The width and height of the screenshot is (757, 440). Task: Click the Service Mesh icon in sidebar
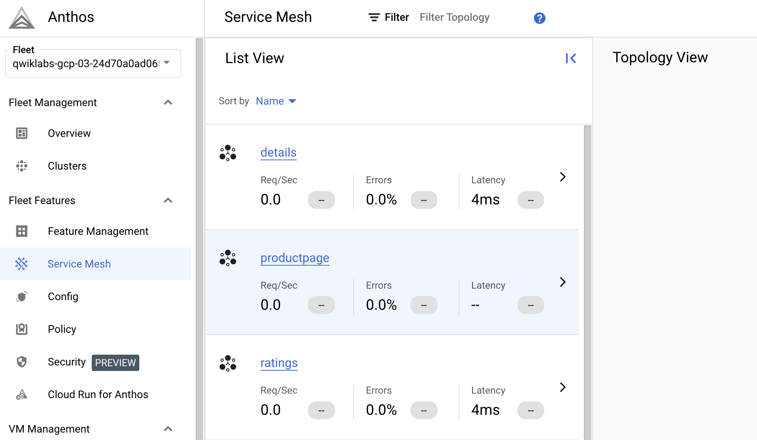tap(21, 264)
